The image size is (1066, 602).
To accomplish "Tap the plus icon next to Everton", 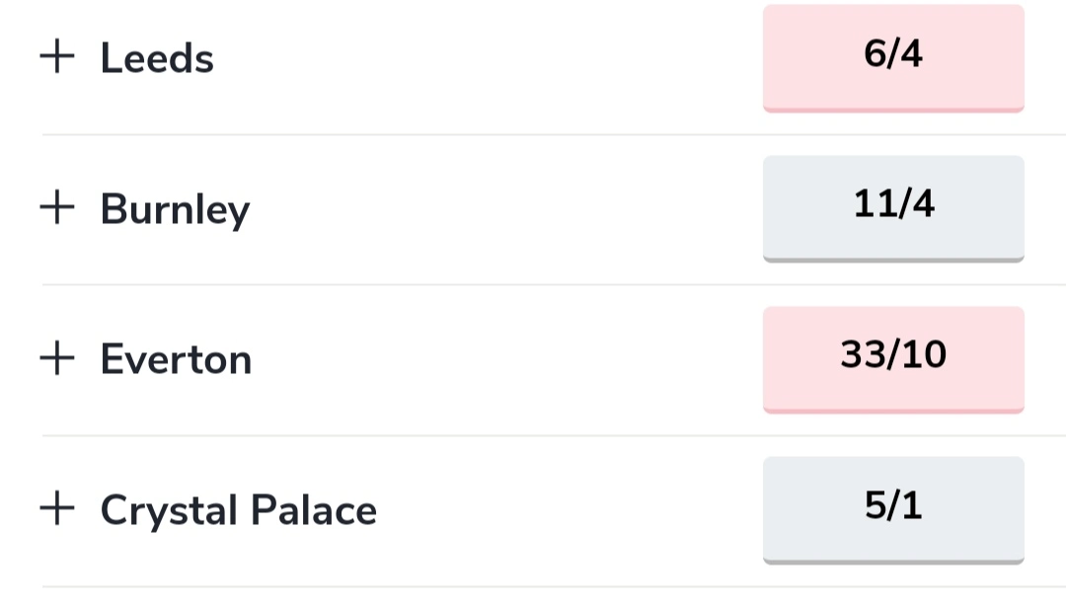I will tap(57, 359).
